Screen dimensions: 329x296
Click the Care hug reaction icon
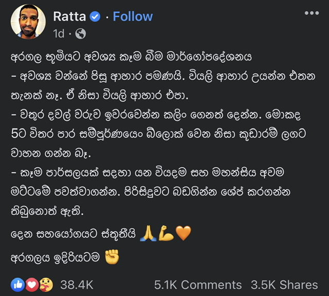coord(46,285)
